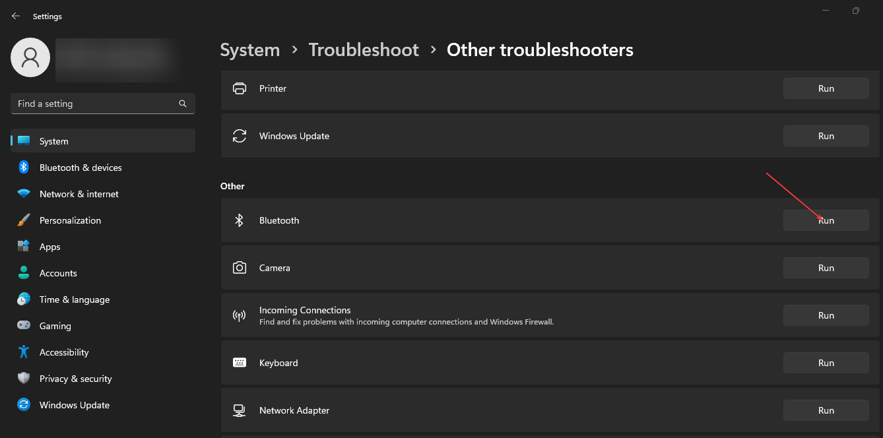Run the Bluetooth troubleshooter
883x438 pixels.
pyautogui.click(x=826, y=220)
